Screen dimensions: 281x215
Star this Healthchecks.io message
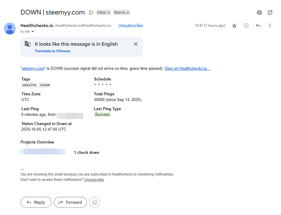(x=234, y=26)
